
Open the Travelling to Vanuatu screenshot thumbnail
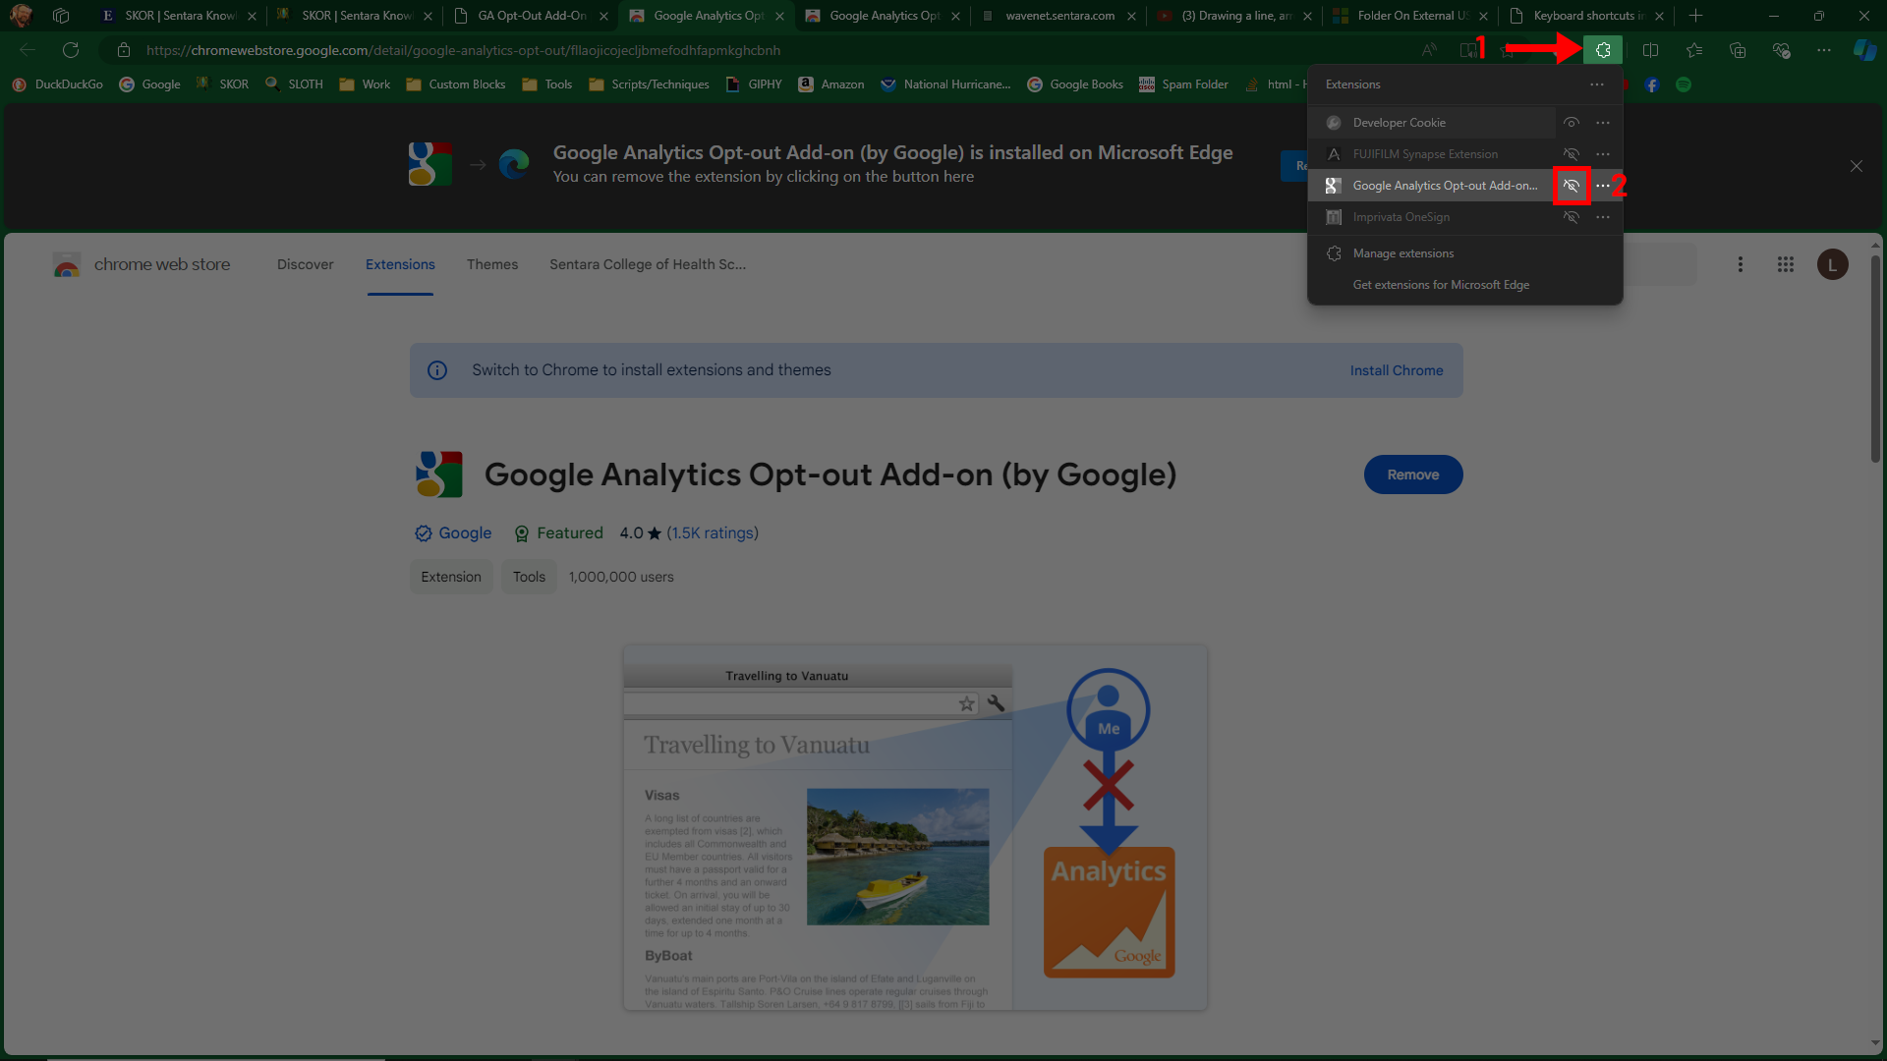(915, 827)
